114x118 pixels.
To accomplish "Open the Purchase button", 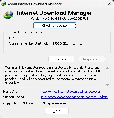I will (61, 59).
